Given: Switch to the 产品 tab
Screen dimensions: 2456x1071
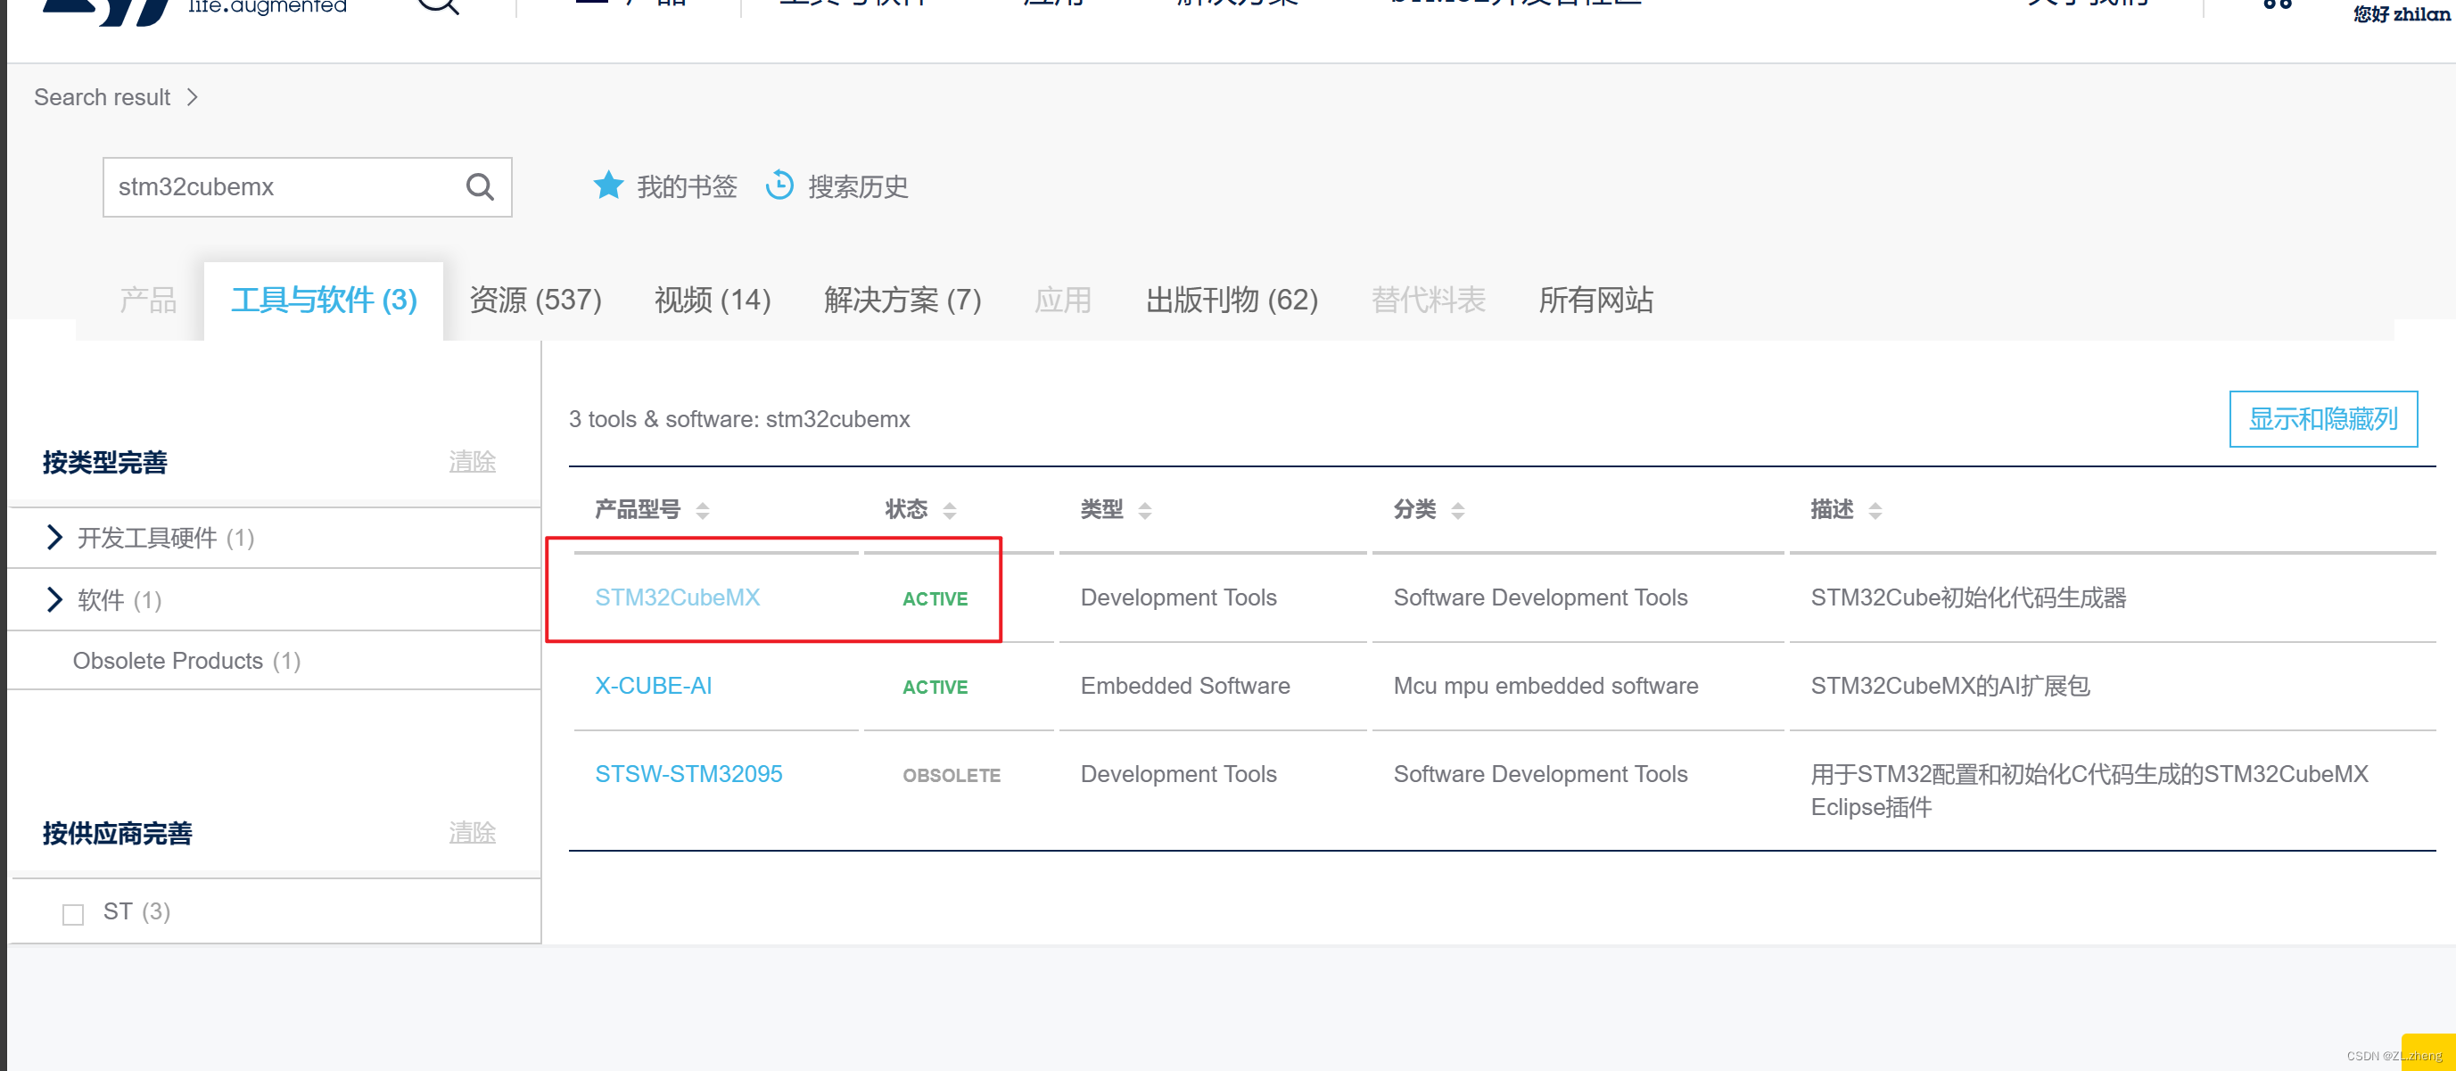Looking at the screenshot, I should (x=148, y=300).
